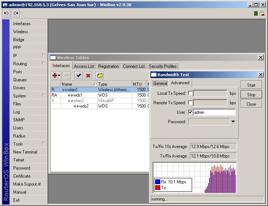Image resolution: width=268 pixels, height=206 pixels.
Task: Tick the Local Tx Speed checkbox
Action: (x=190, y=93)
